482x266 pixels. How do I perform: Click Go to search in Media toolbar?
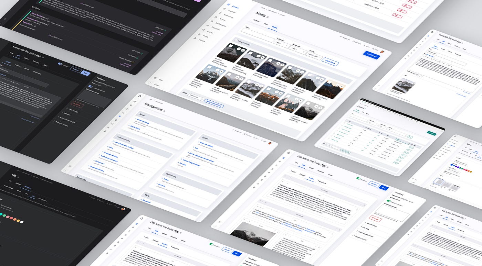tap(367, 46)
